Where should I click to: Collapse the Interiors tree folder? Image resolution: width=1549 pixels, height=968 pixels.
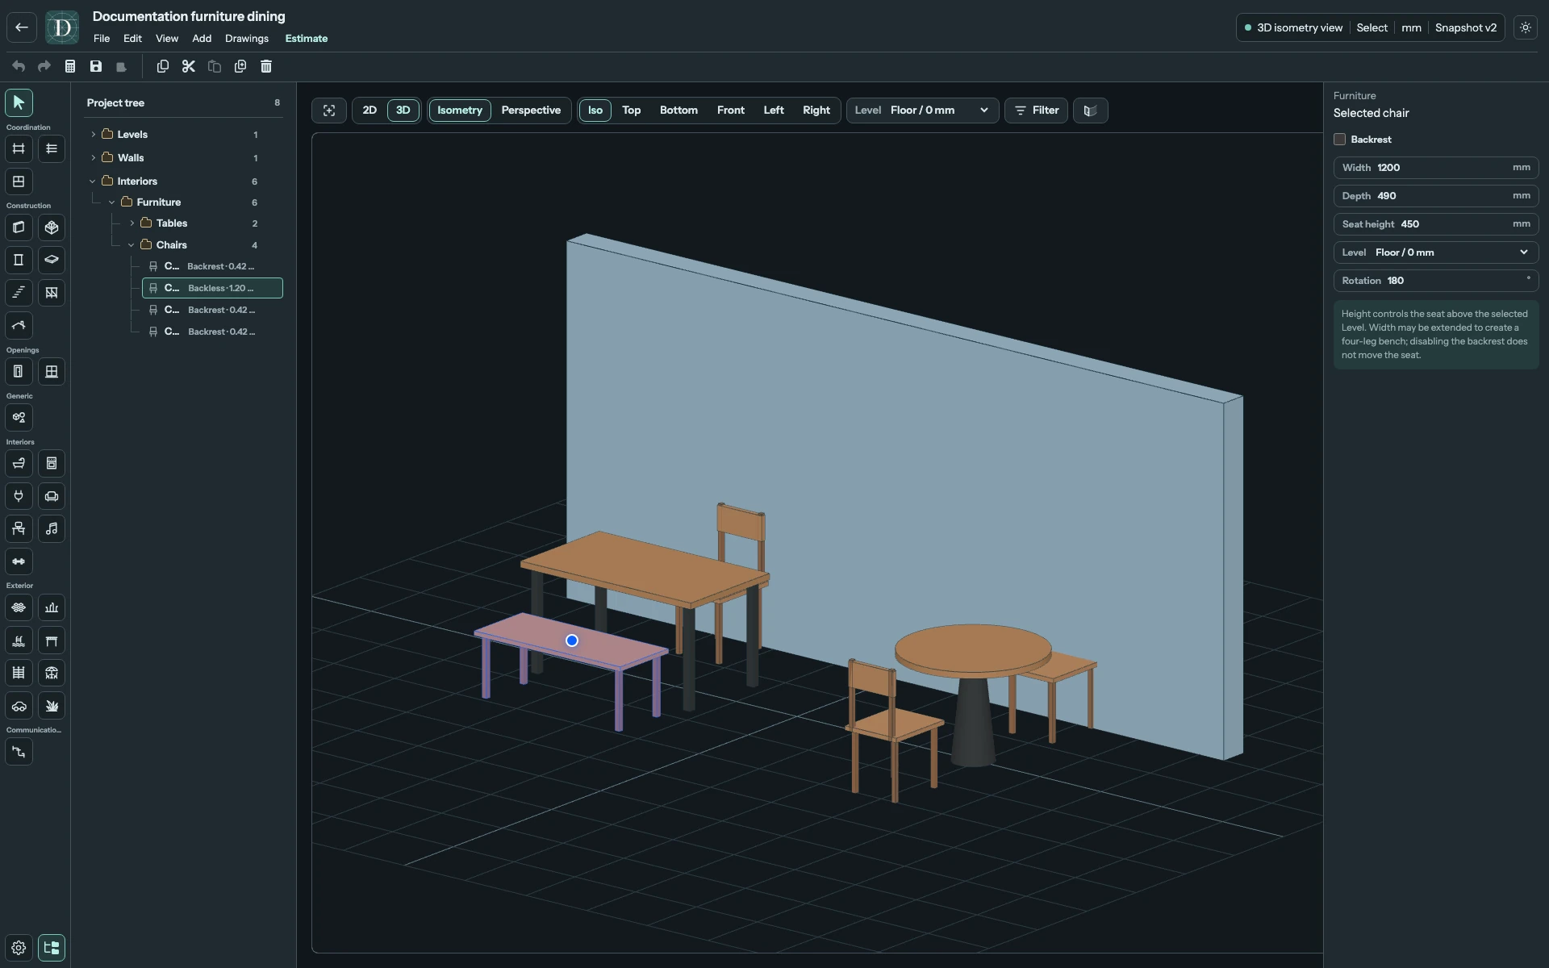93,181
